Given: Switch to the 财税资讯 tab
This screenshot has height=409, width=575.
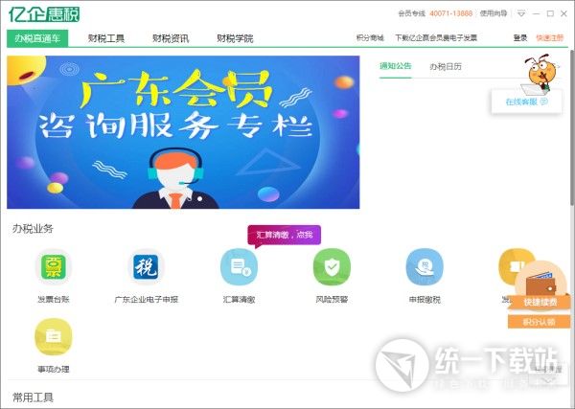Looking at the screenshot, I should click(171, 38).
